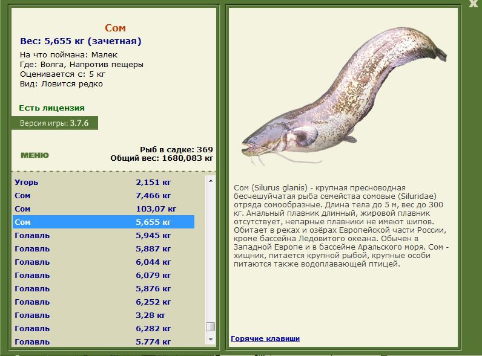Viewport: 482px width, 356px height.
Task: Click the Вес: 5,655 кг (зачетная) heading
Action: (81, 41)
